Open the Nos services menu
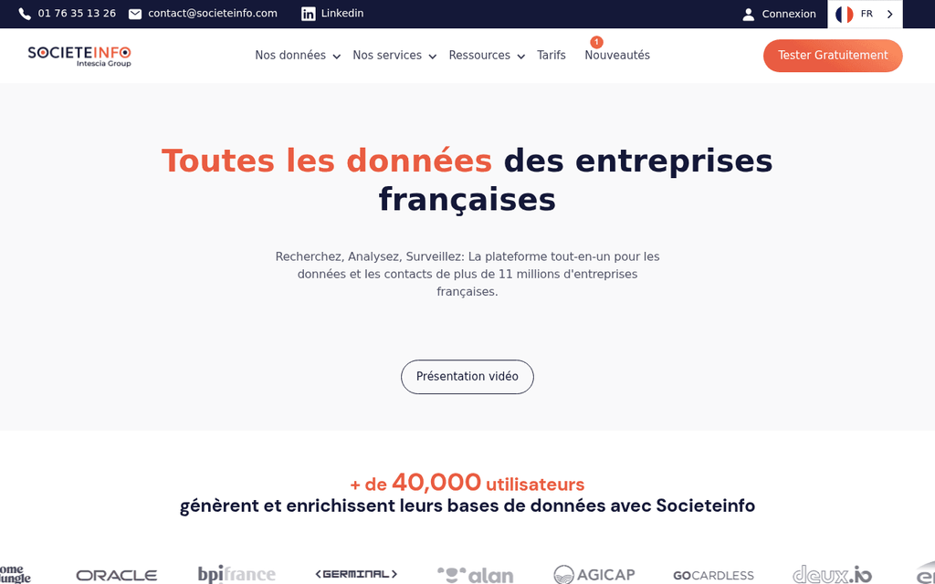Viewport: 935px width, 584px height. point(387,55)
